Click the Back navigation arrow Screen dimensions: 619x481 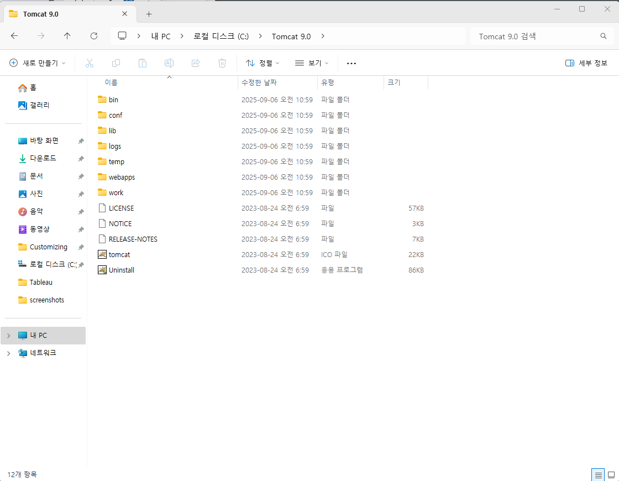14,36
